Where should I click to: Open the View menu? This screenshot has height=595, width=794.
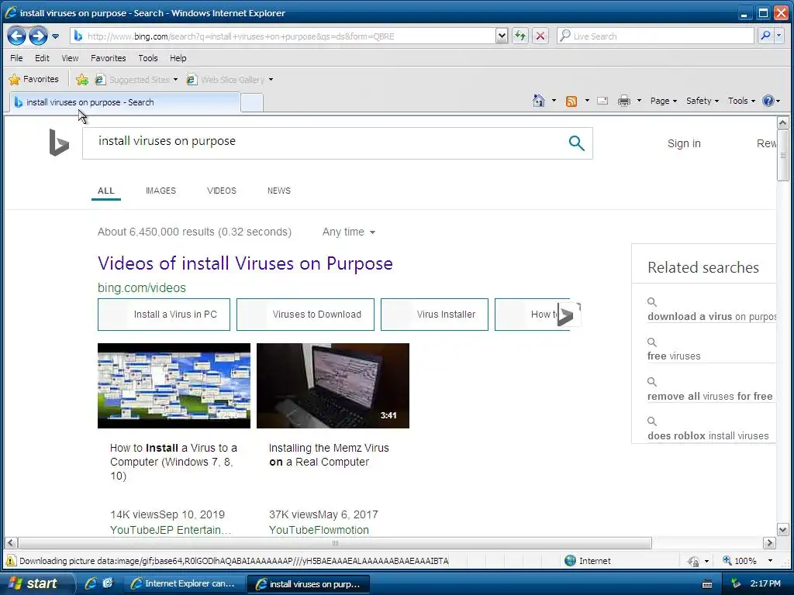click(x=70, y=58)
